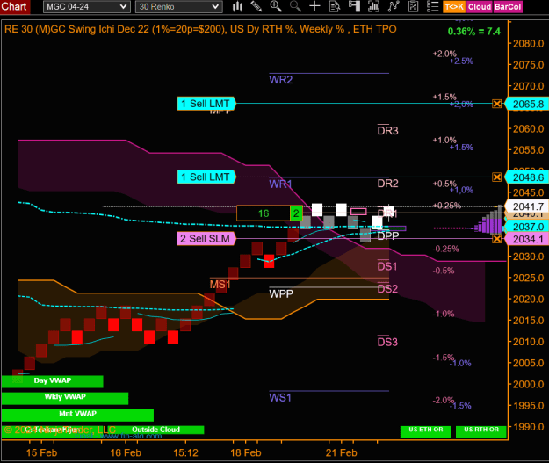Click the 2041.7 current price marker
Image resolution: width=549 pixels, height=463 pixels.
click(527, 206)
